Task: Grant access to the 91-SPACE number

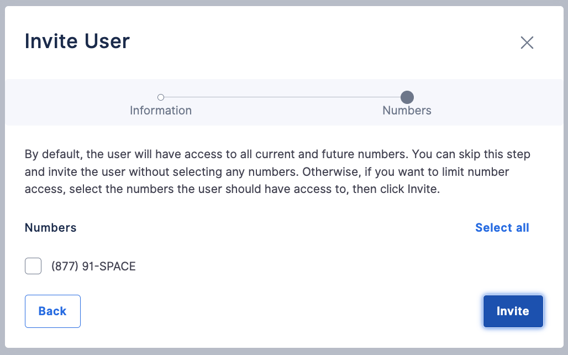Action: click(33, 266)
